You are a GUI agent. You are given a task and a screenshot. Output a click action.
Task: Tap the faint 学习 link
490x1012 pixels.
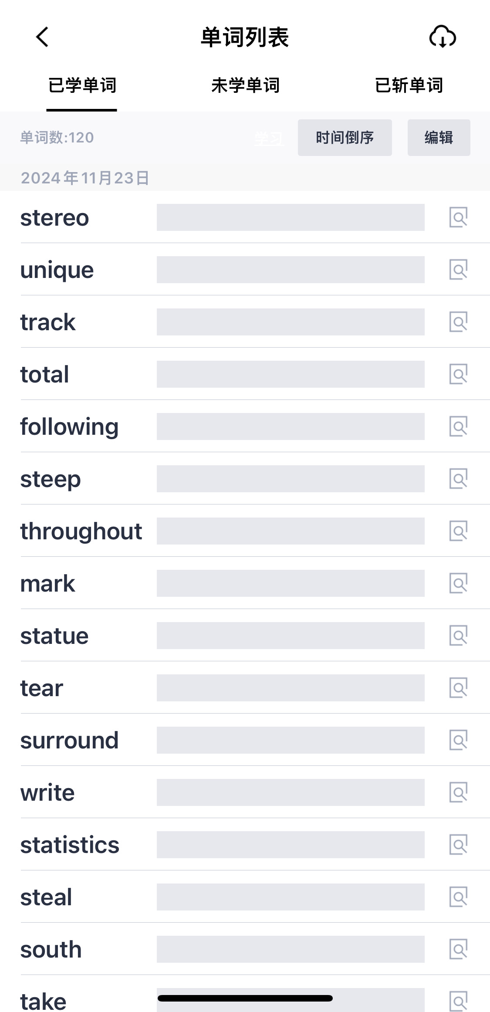pos(269,139)
